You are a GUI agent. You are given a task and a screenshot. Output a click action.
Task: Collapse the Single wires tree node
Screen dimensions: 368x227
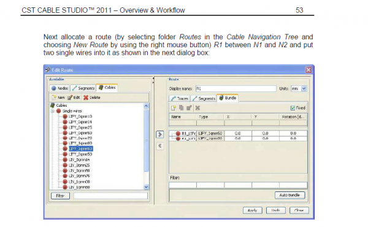point(53,111)
